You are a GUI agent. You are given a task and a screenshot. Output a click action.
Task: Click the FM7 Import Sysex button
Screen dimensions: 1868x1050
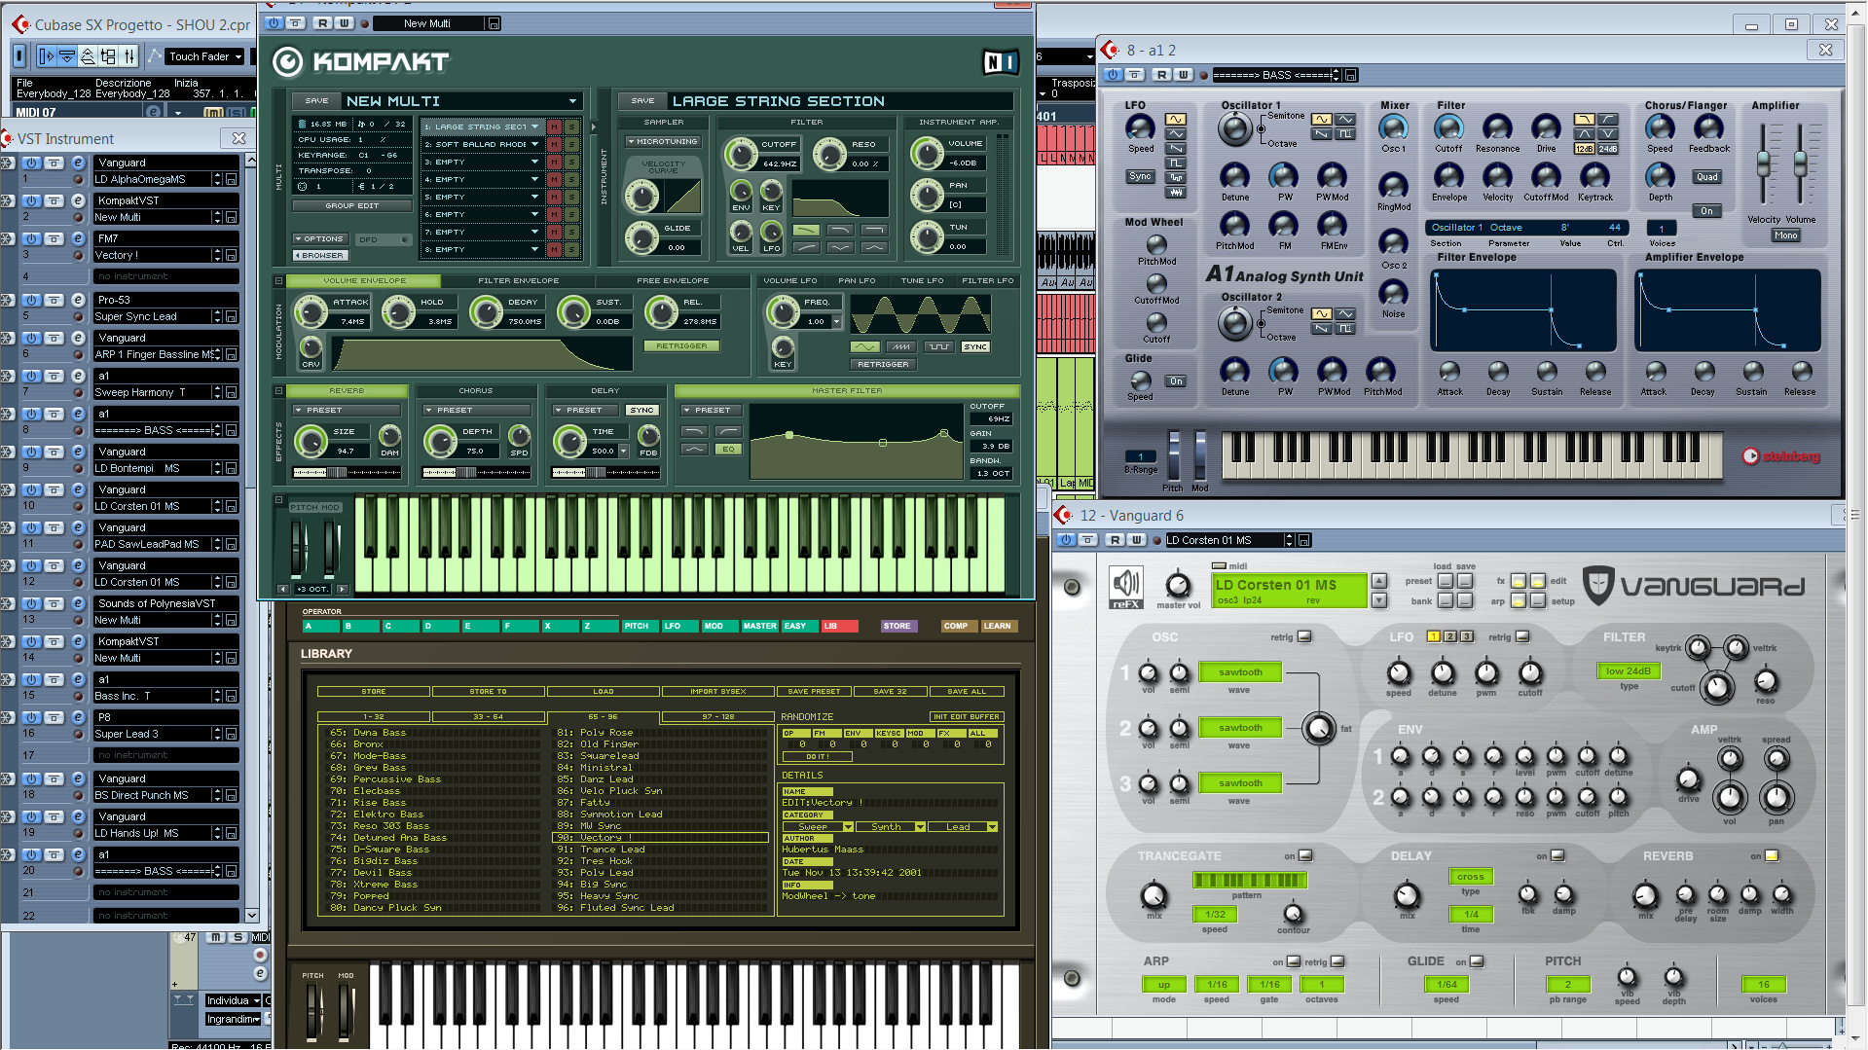pyautogui.click(x=718, y=692)
